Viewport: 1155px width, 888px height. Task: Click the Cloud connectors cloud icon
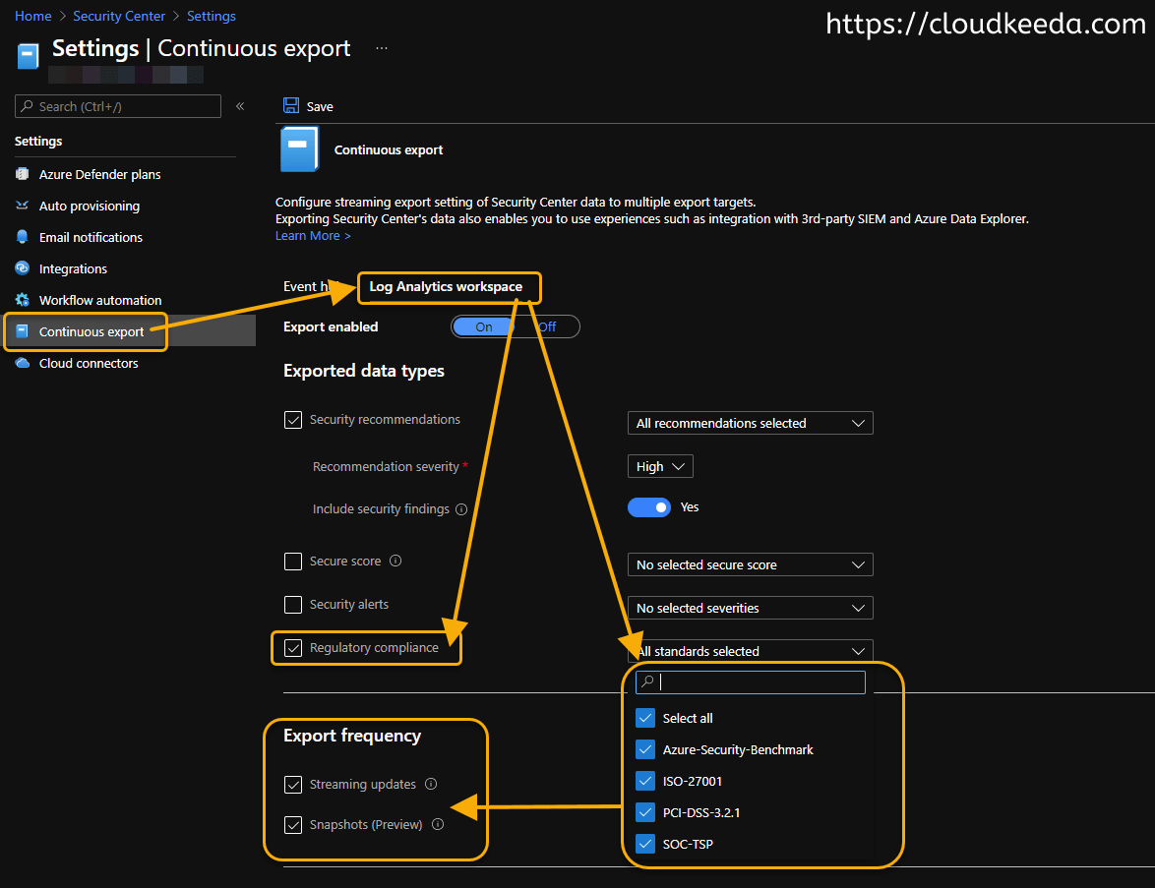click(x=22, y=363)
